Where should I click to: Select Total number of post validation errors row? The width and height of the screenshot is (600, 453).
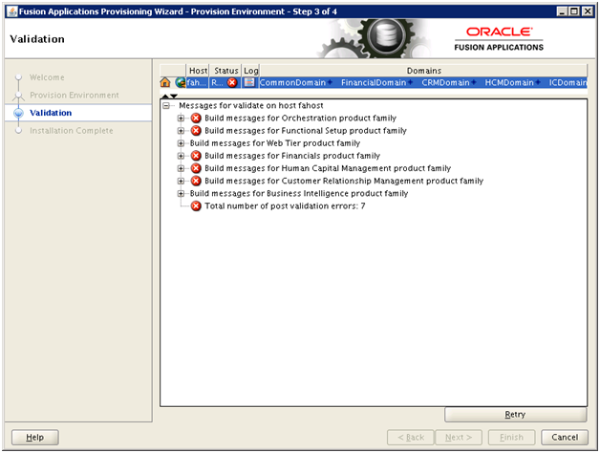pyautogui.click(x=285, y=206)
